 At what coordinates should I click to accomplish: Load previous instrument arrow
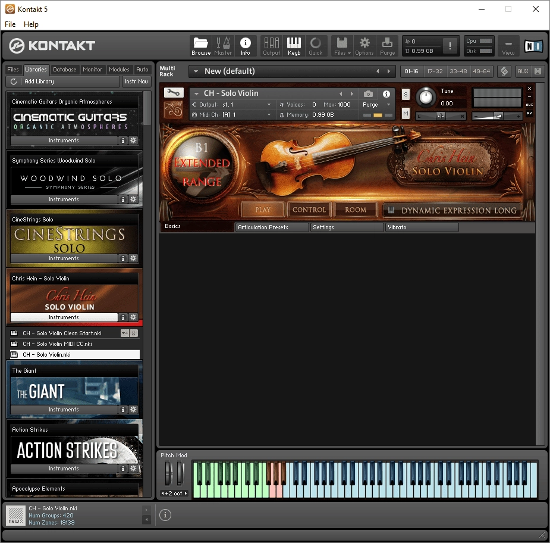(x=341, y=94)
